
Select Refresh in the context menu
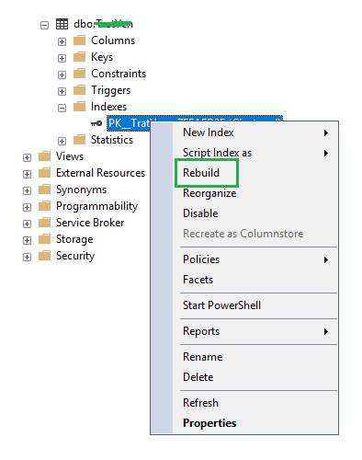point(255,403)
